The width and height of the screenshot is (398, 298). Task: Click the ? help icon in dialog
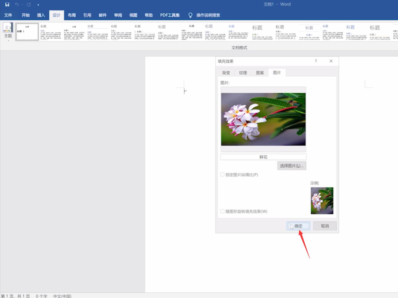pos(316,61)
